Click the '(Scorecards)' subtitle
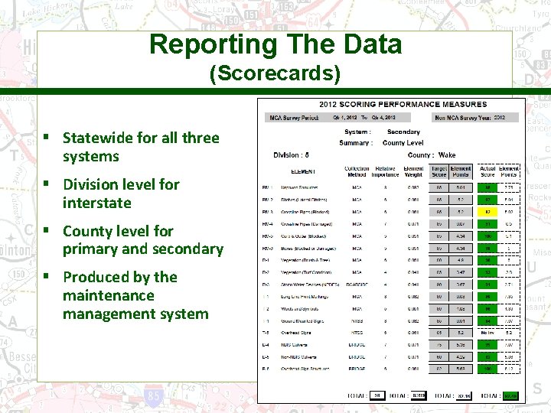Image resolution: width=551 pixels, height=413 pixels. (x=275, y=73)
